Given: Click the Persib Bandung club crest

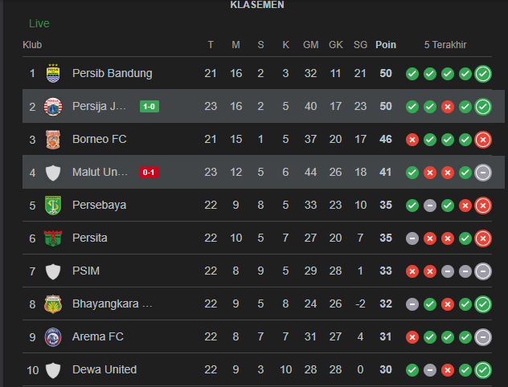Looking at the screenshot, I should point(53,73).
